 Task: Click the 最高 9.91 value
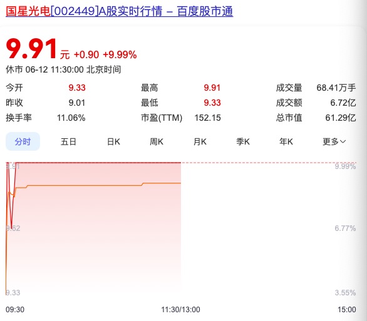pyautogui.click(x=212, y=88)
